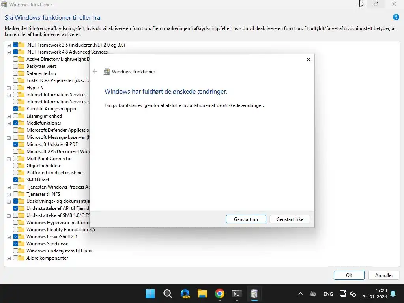This screenshot has height=303, width=404.
Task: Click the Windows-funktioner dialog title icon
Action: 107,72
